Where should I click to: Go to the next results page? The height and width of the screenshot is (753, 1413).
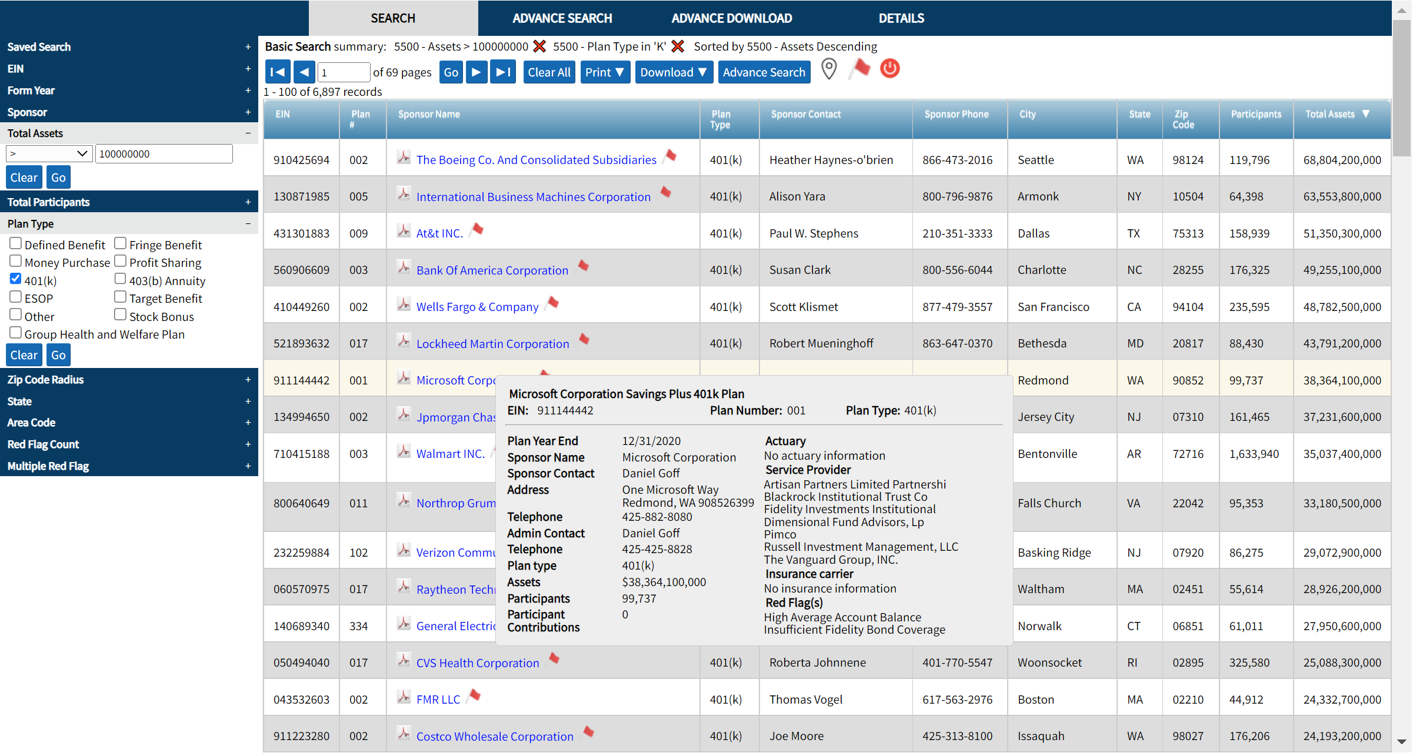tap(476, 72)
